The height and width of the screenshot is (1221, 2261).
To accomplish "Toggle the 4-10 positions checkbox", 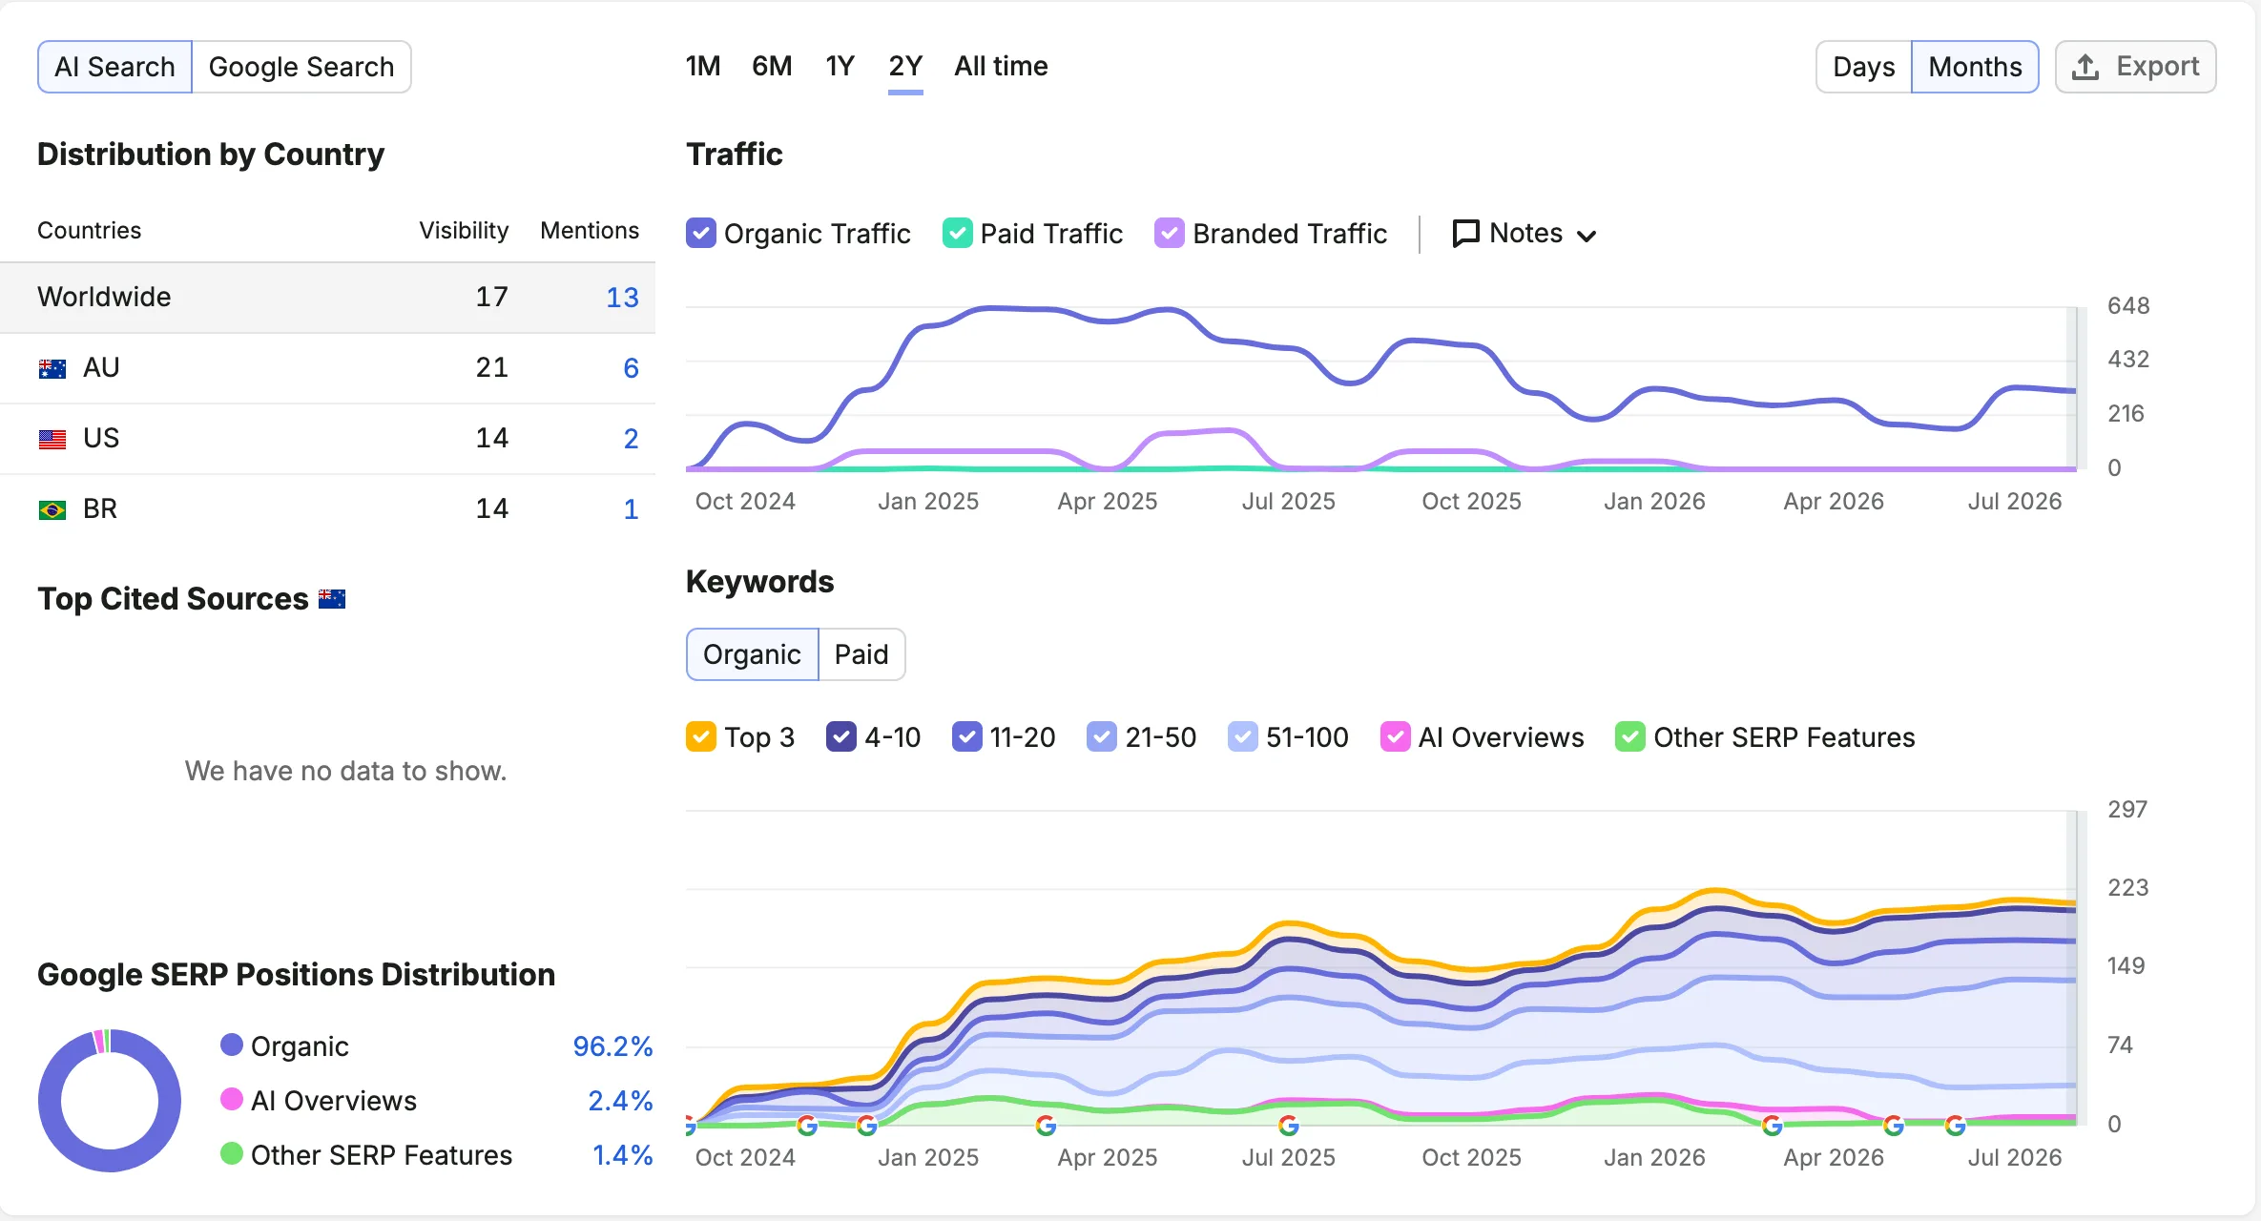I will pyautogui.click(x=841, y=737).
